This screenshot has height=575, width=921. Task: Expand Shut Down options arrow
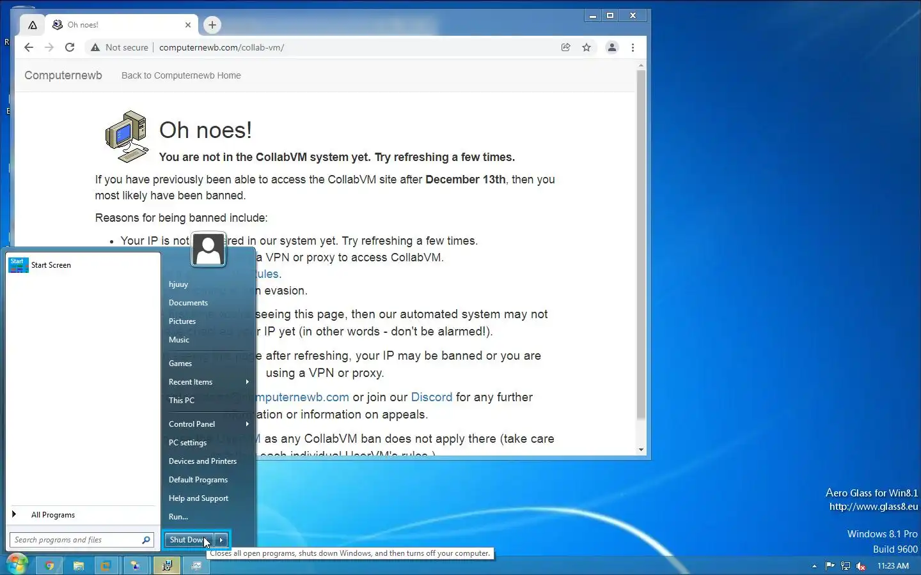pos(221,540)
